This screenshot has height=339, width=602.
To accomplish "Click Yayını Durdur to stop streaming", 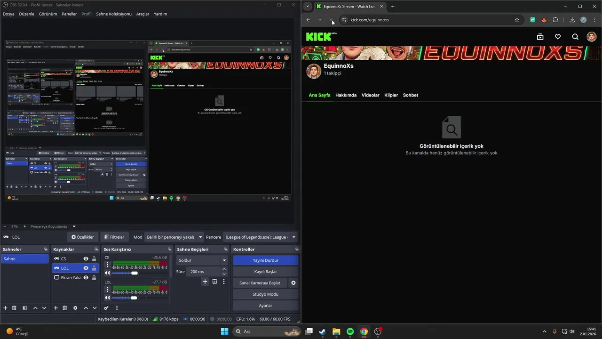I will (x=266, y=260).
